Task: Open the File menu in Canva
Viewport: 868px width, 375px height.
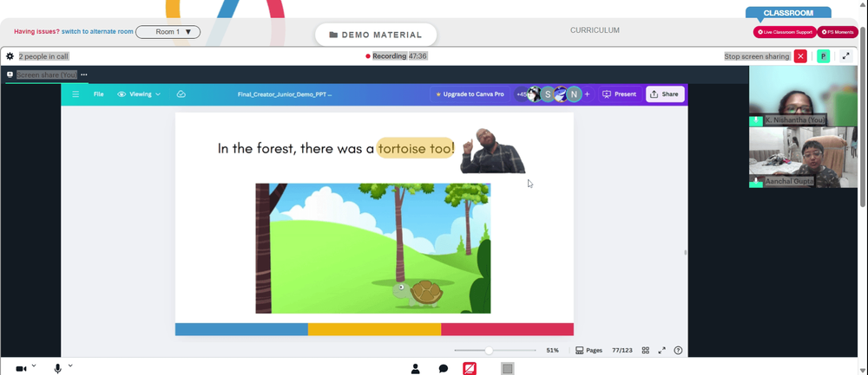Action: pos(99,94)
